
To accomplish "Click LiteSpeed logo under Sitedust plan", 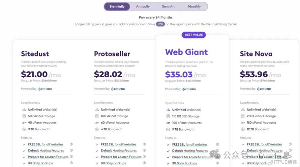I will (45, 89).
